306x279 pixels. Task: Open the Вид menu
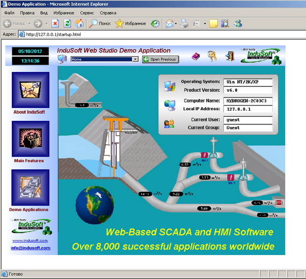click(x=44, y=13)
